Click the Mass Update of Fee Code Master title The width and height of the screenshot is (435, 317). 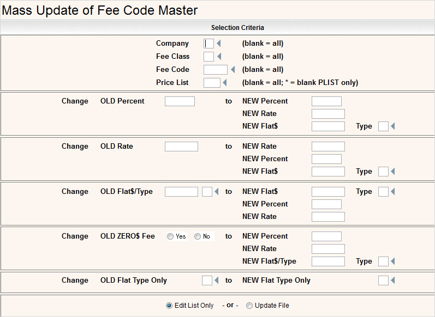[x=99, y=10]
